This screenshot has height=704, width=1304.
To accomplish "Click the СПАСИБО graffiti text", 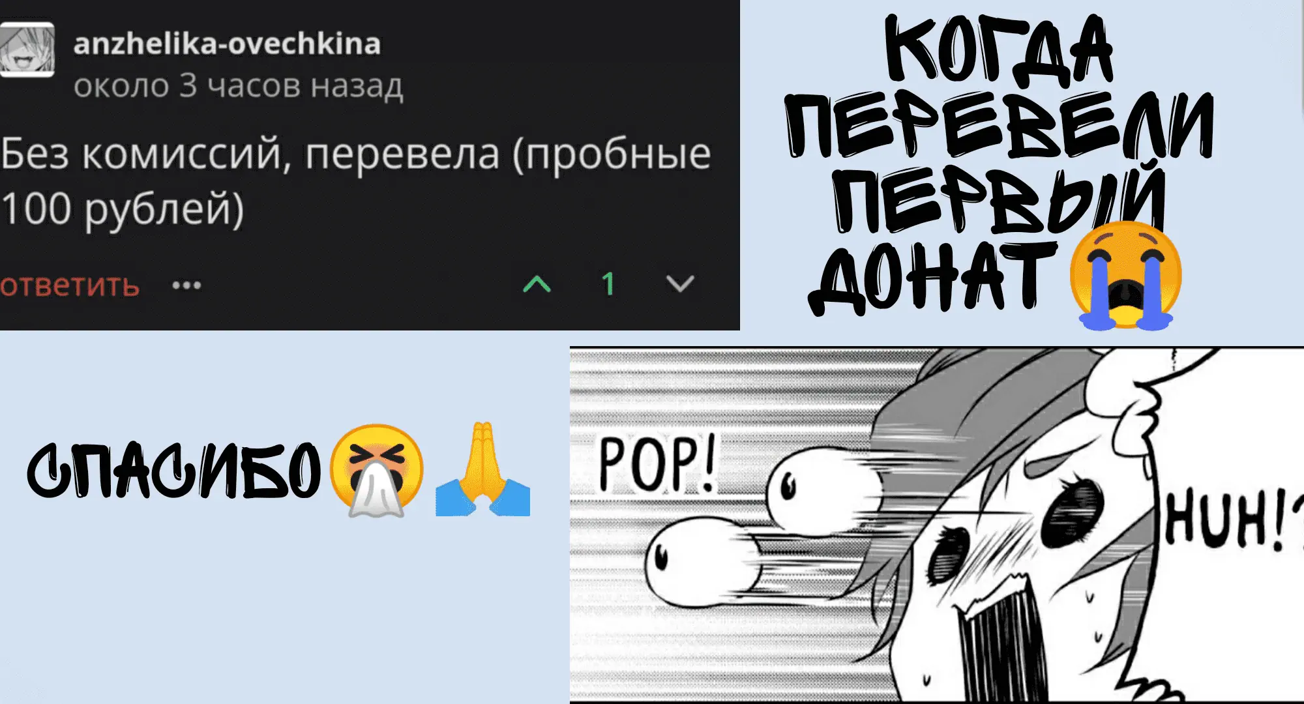I will click(x=174, y=470).
